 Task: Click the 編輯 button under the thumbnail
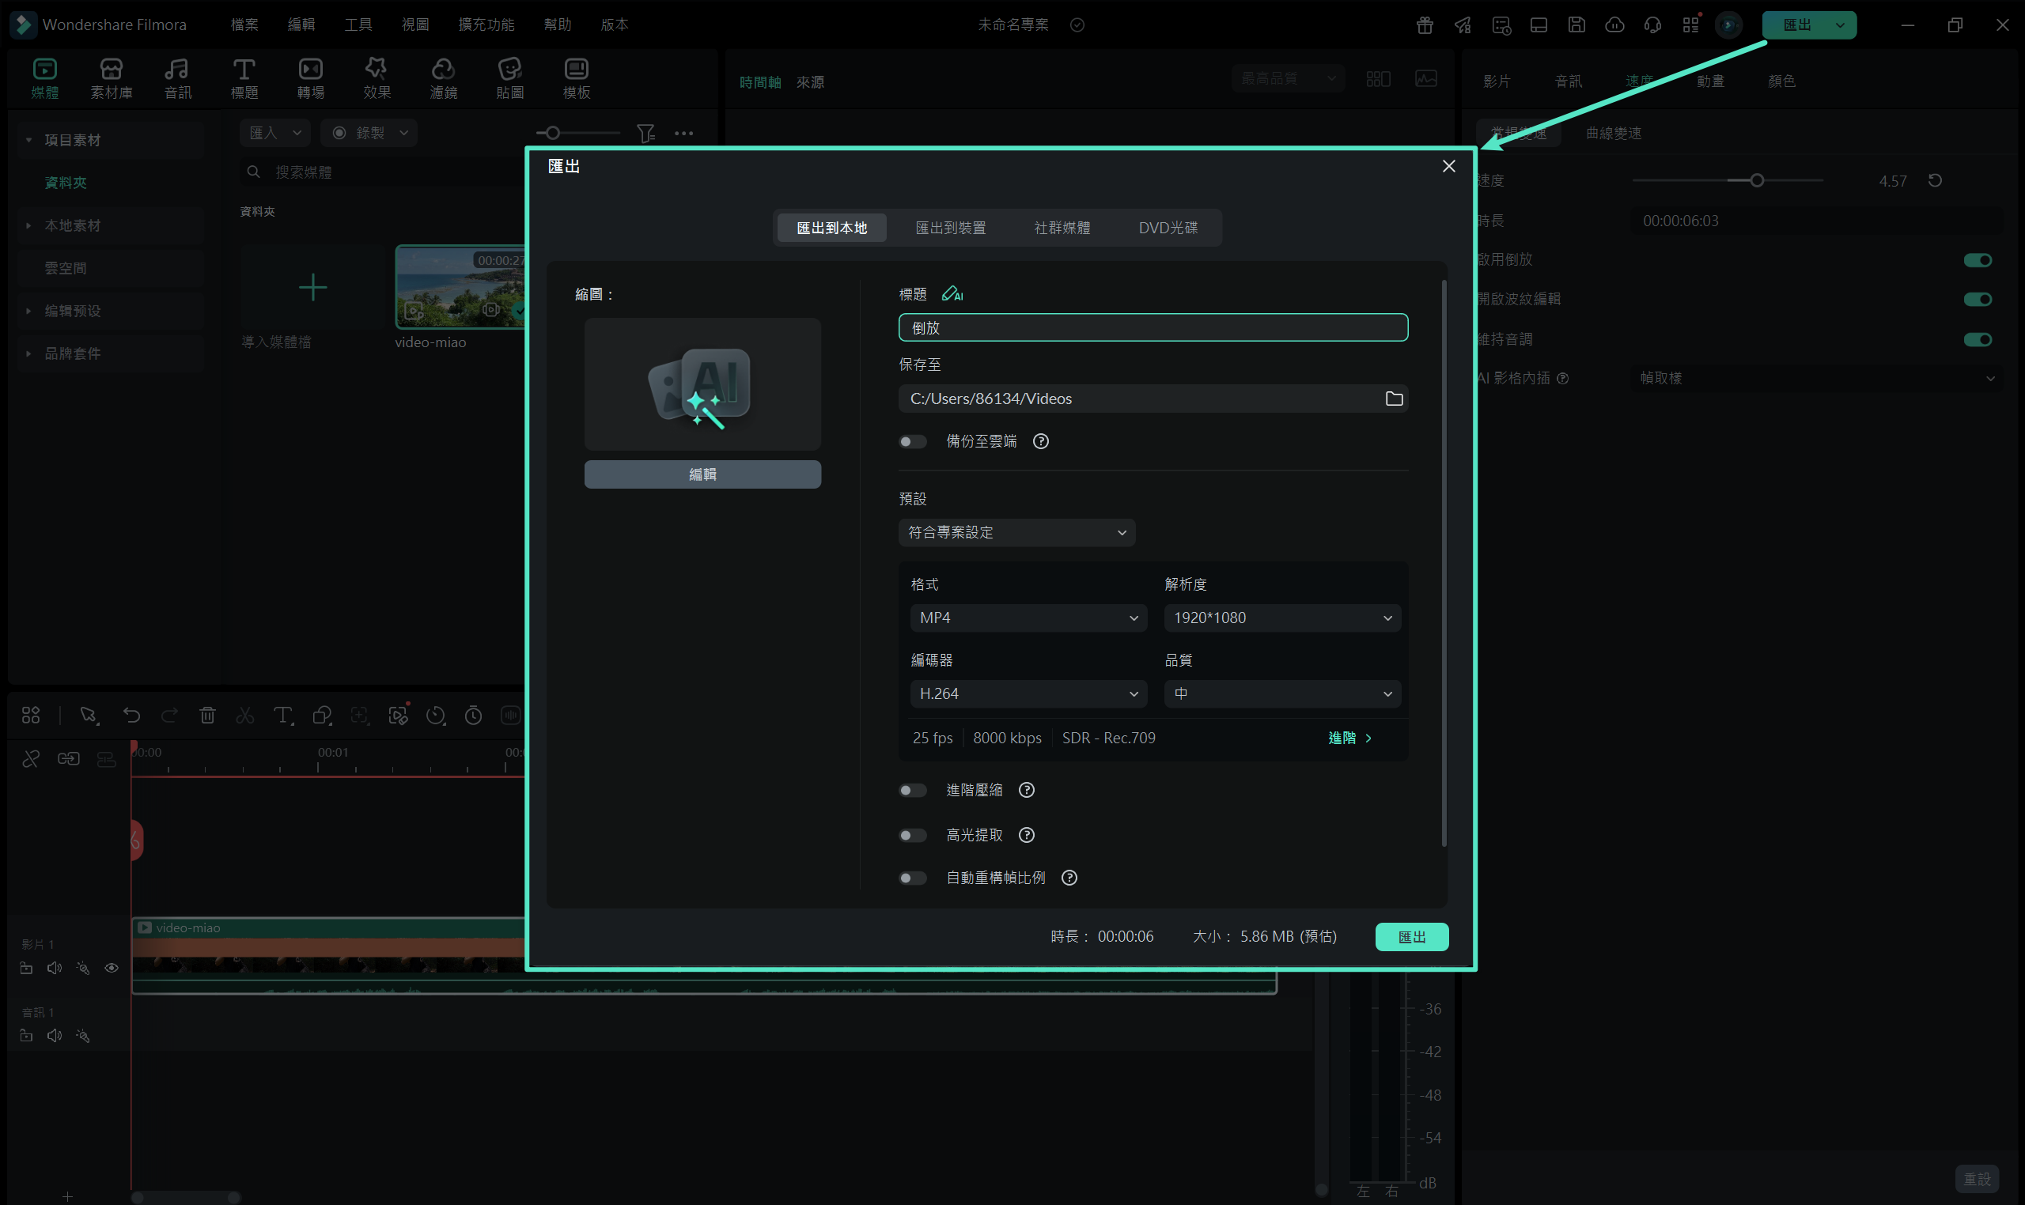(702, 474)
